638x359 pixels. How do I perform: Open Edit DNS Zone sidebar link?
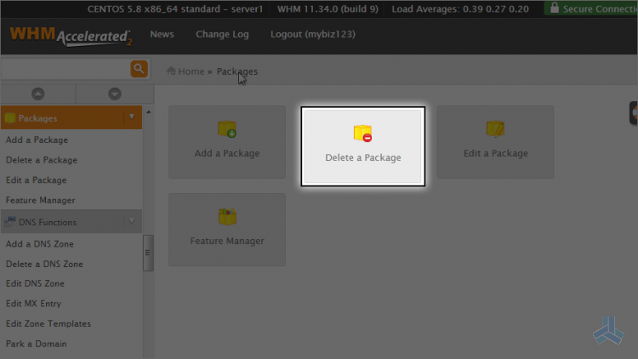pos(35,283)
